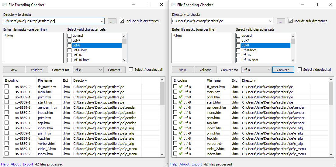Check the fr_start.htm row checkbox in left window
Viewport: 336px width, 167px height.
click(x=7, y=87)
